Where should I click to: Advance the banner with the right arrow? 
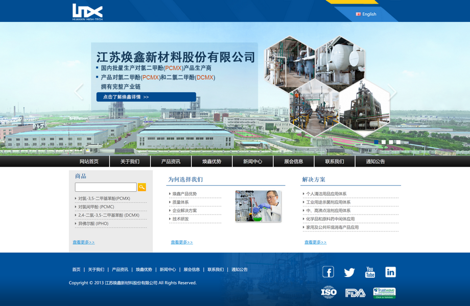392,92
